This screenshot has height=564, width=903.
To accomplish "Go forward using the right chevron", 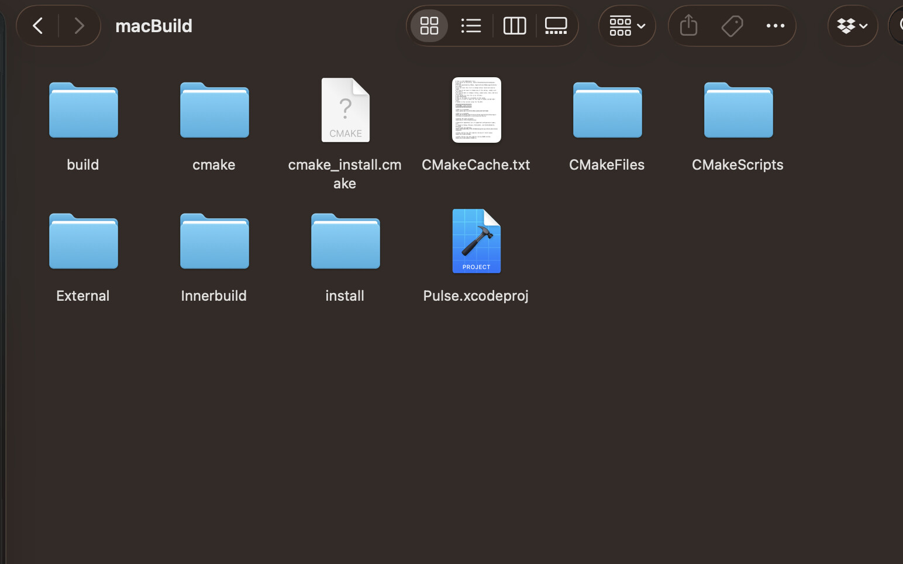I will [79, 26].
